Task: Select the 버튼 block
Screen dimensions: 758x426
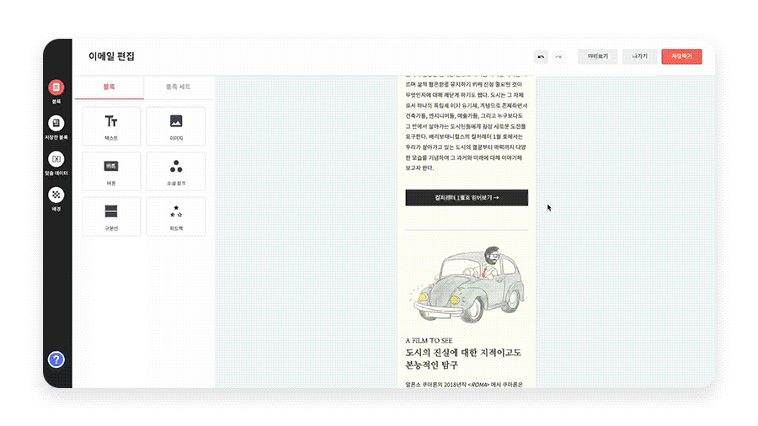Action: pyautogui.click(x=111, y=171)
